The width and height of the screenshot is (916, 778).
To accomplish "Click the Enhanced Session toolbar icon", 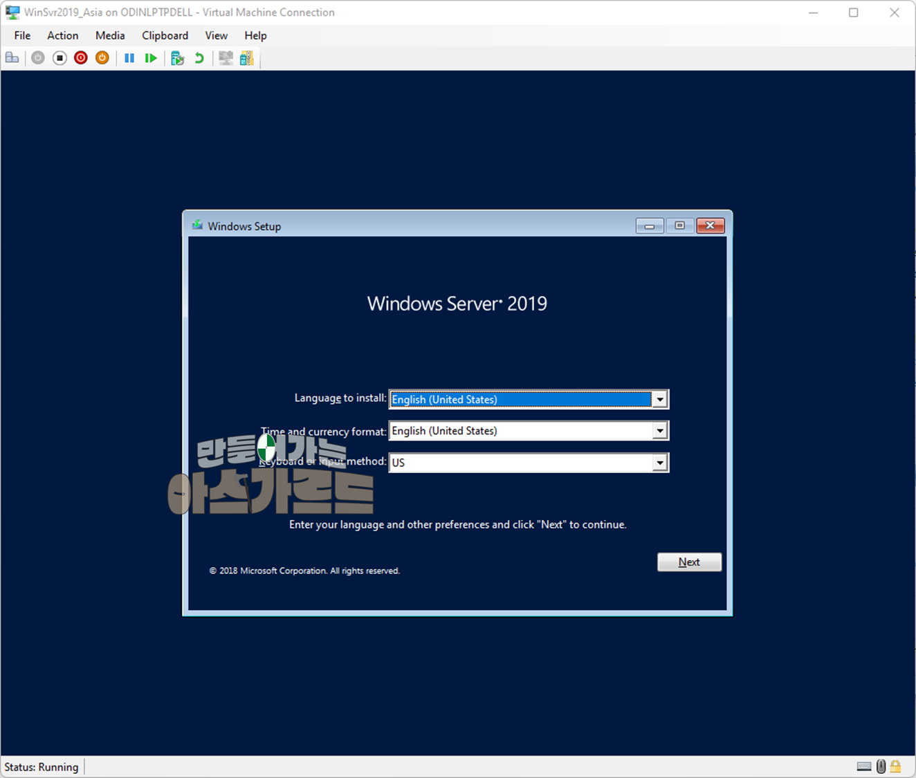I will tap(226, 58).
